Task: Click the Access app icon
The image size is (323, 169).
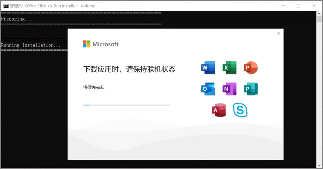Action: coord(219,110)
